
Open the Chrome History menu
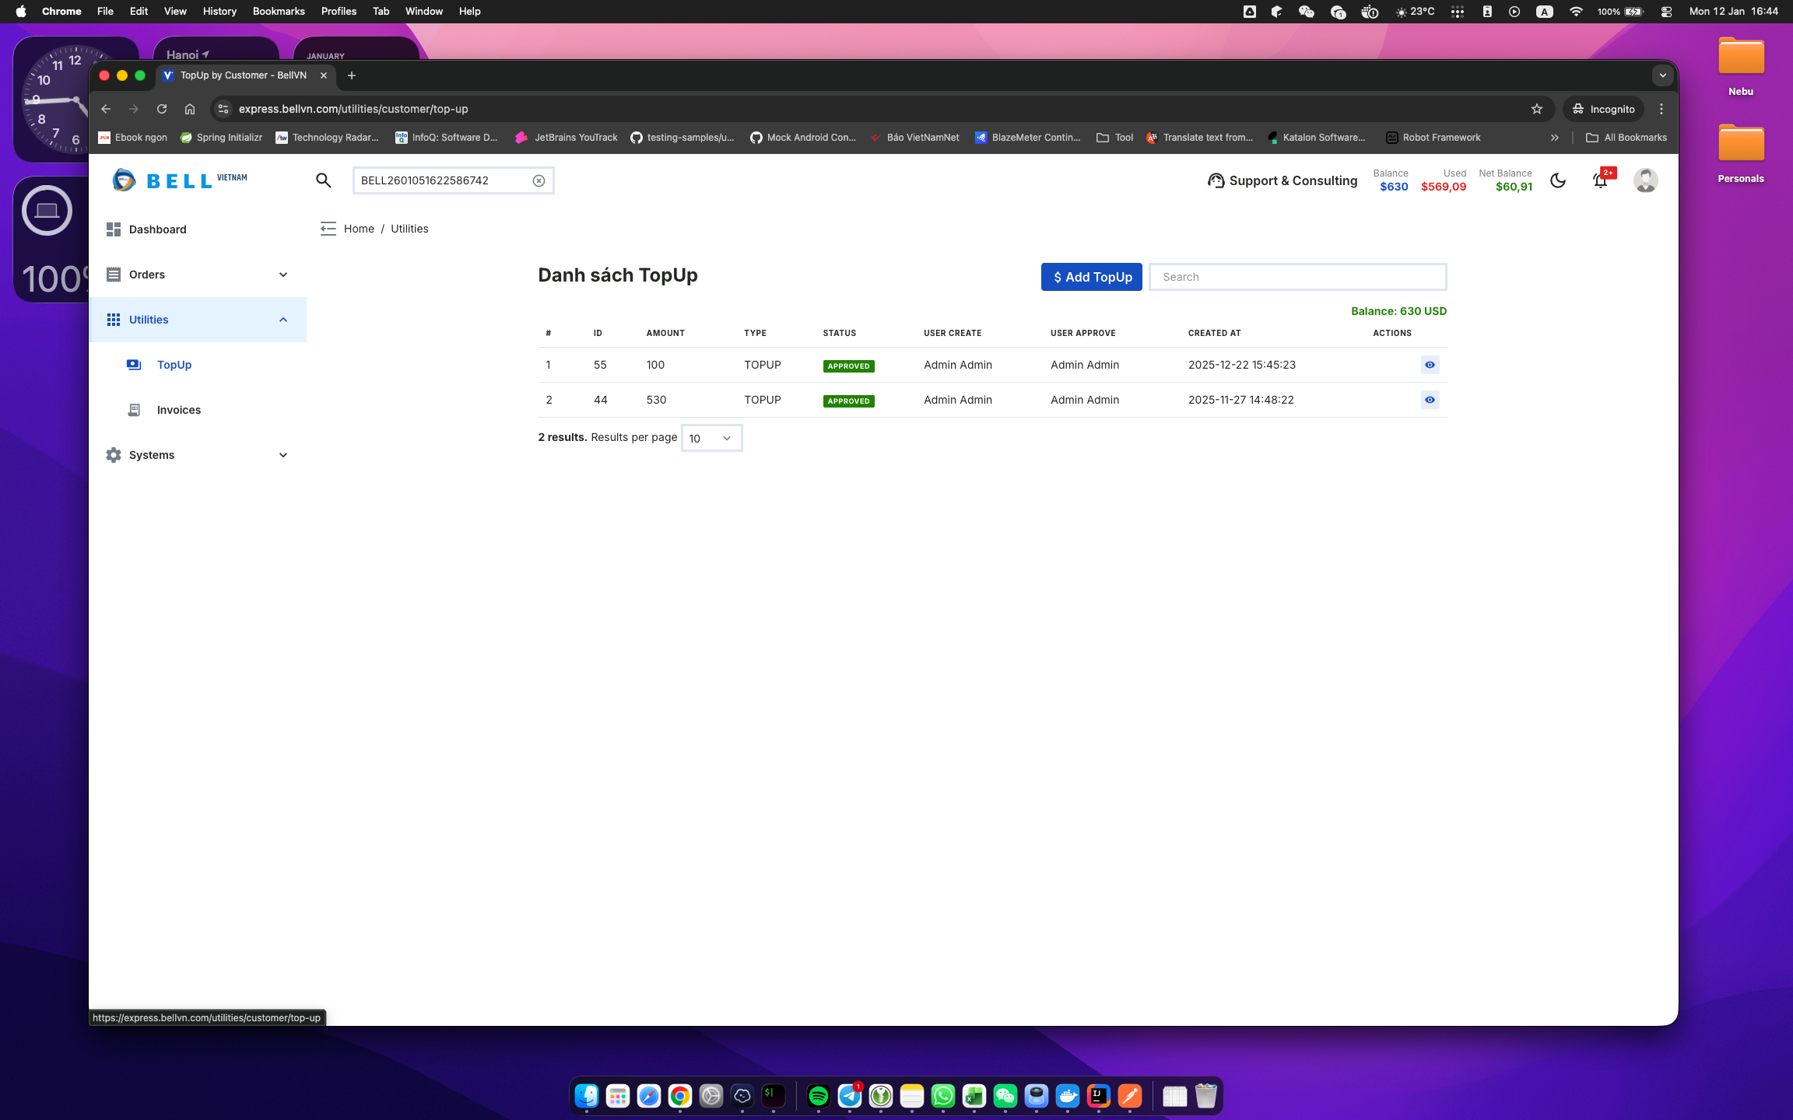click(219, 11)
